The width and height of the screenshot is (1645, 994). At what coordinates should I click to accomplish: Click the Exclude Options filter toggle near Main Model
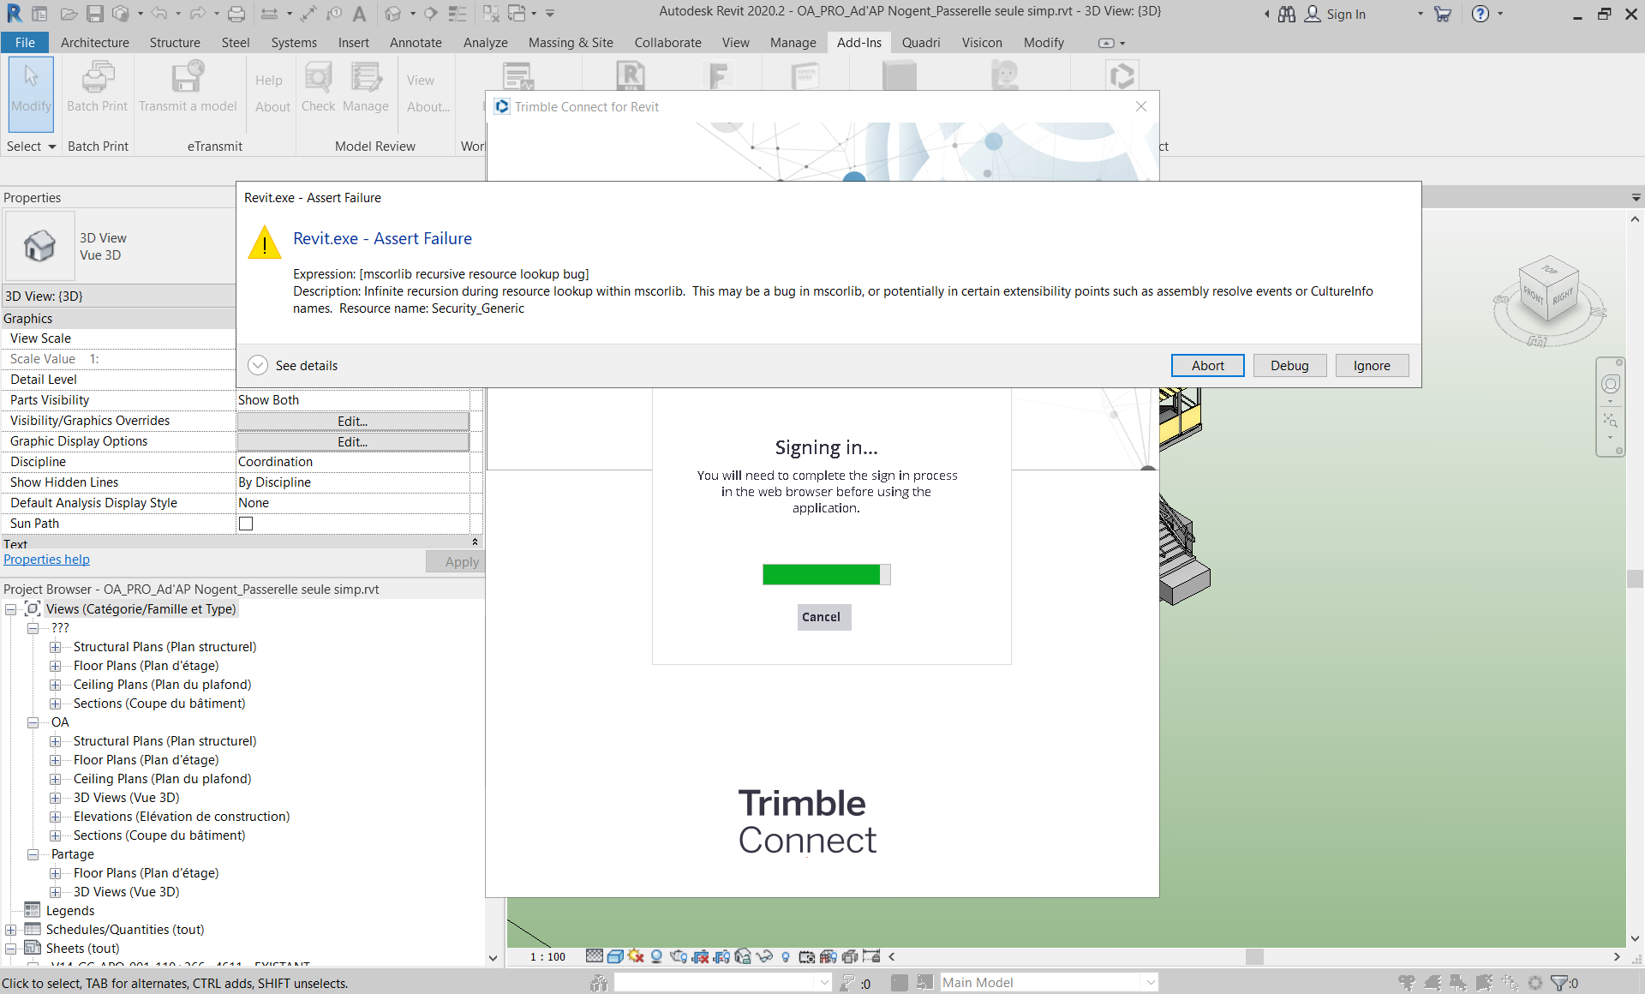(x=925, y=983)
